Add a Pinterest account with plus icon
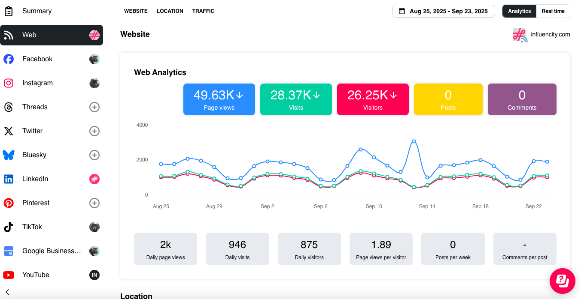This screenshot has width=581, height=299. 94,203
